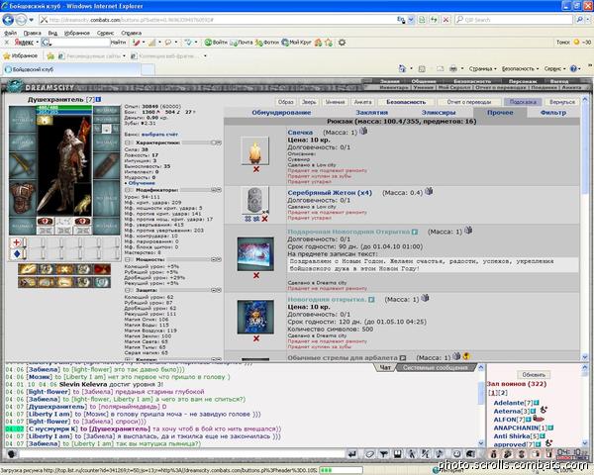Image resolution: width=594 pixels, height=475 pixels.
Task: Open the Избранное menu in the menu bar
Action: click(x=77, y=33)
